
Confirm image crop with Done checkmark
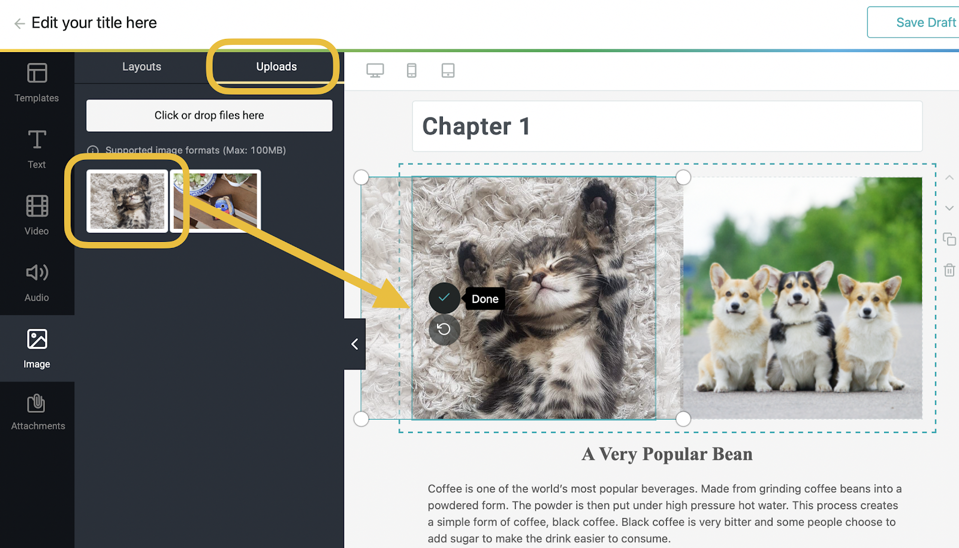444,298
